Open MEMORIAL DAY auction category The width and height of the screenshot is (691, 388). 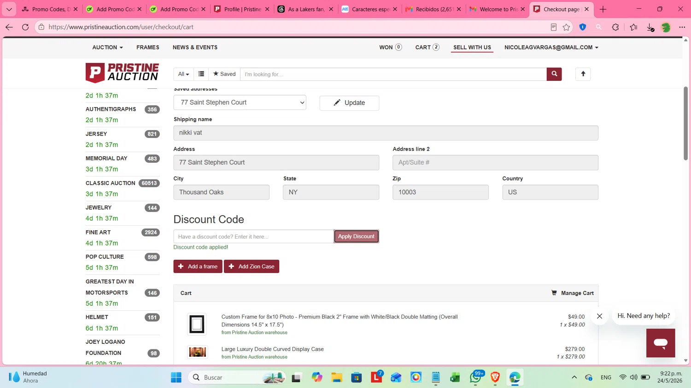(x=106, y=158)
